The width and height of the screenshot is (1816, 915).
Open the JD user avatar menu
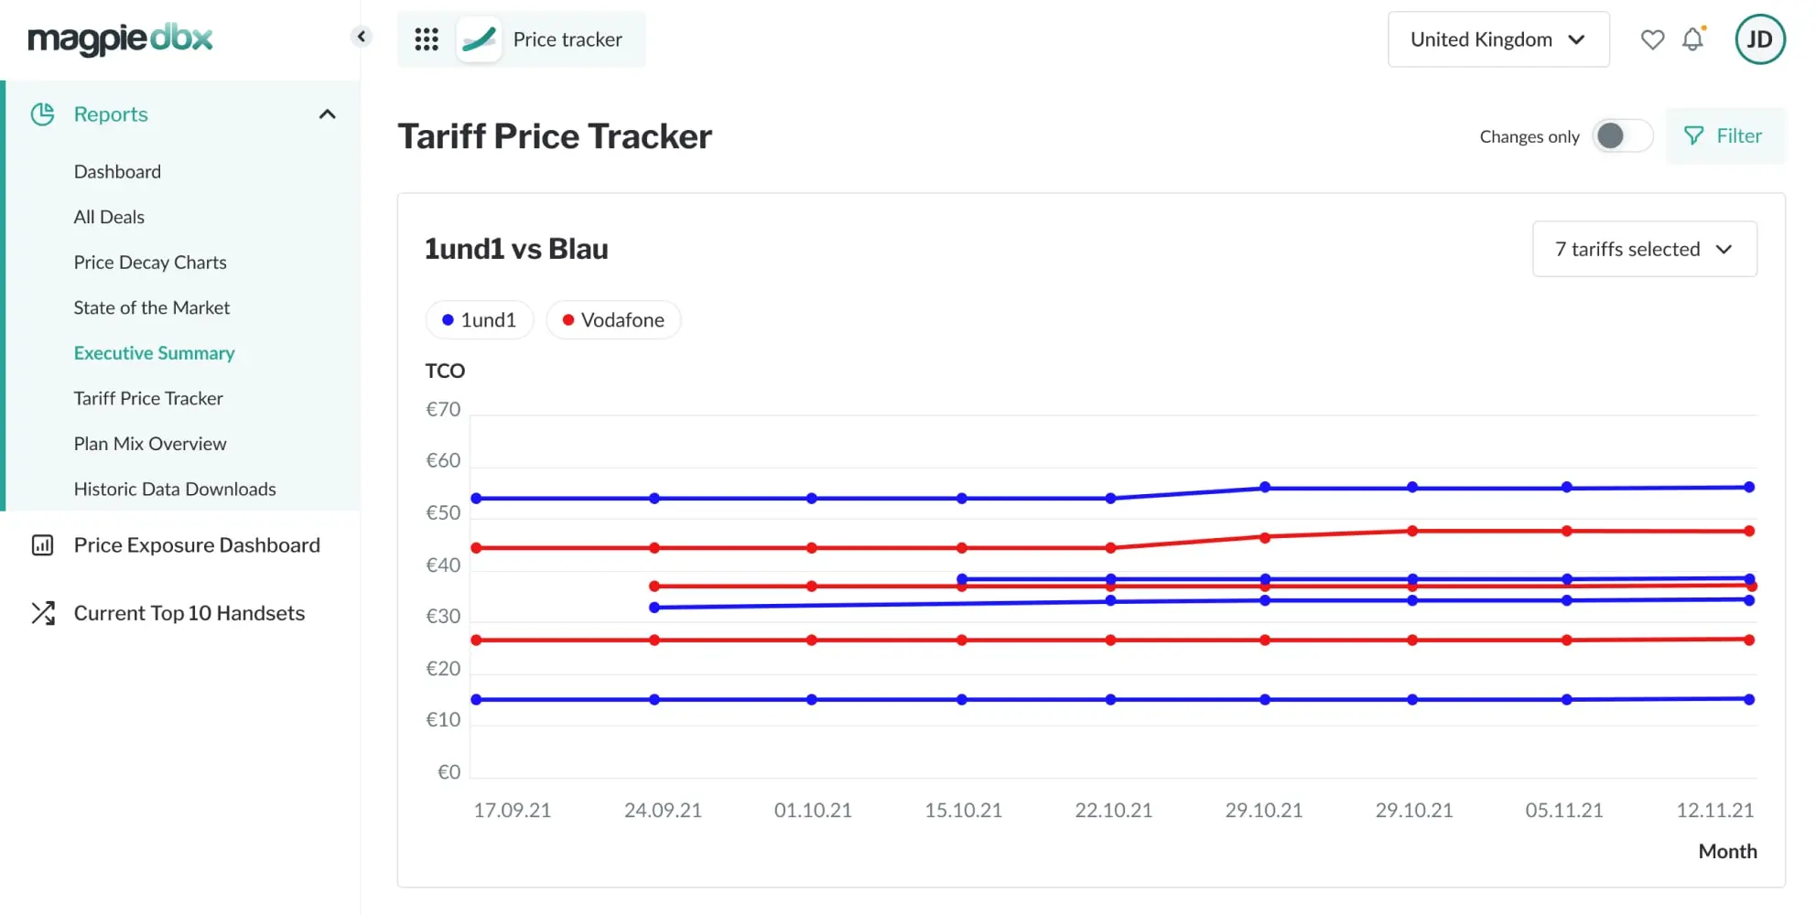(x=1759, y=39)
